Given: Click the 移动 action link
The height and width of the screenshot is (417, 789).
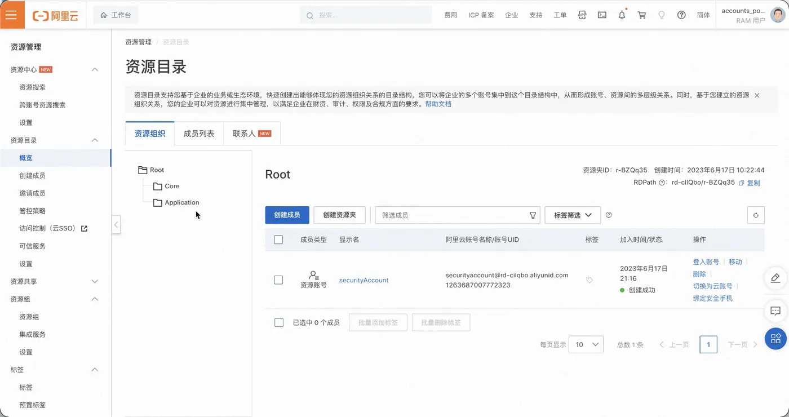Looking at the screenshot, I should [735, 262].
